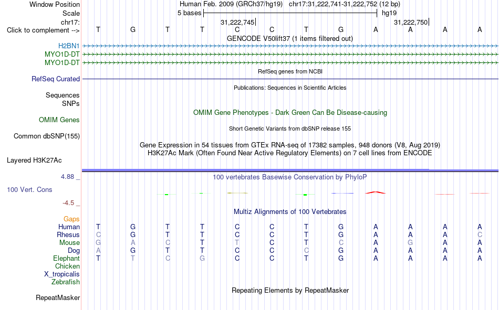Open the RefSeq Curated track label
This screenshot has width=499, height=310.
pos(56,79)
